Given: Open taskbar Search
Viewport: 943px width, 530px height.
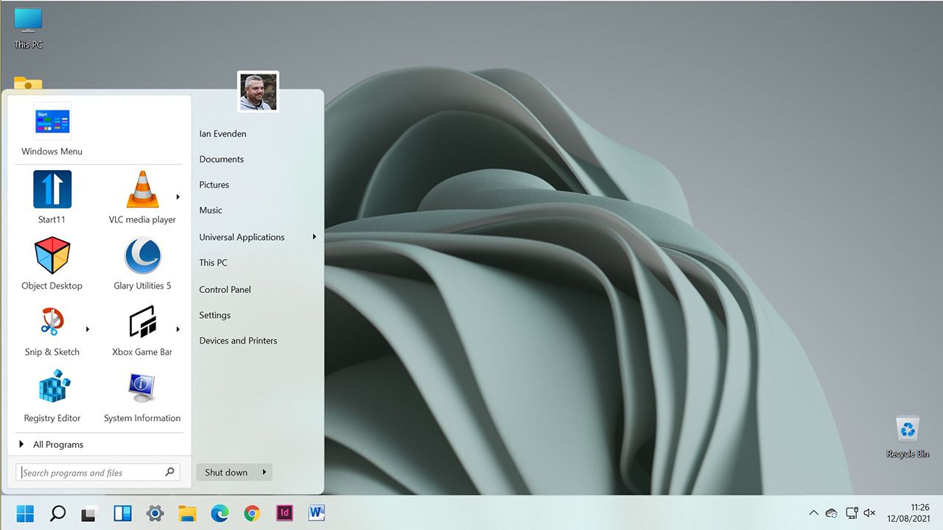Looking at the screenshot, I should [x=57, y=513].
